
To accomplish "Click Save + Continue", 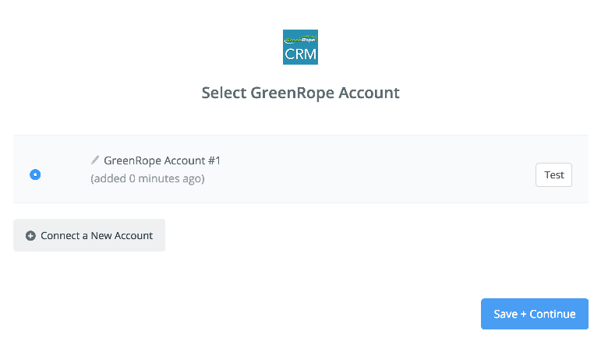I will click(x=534, y=314).
